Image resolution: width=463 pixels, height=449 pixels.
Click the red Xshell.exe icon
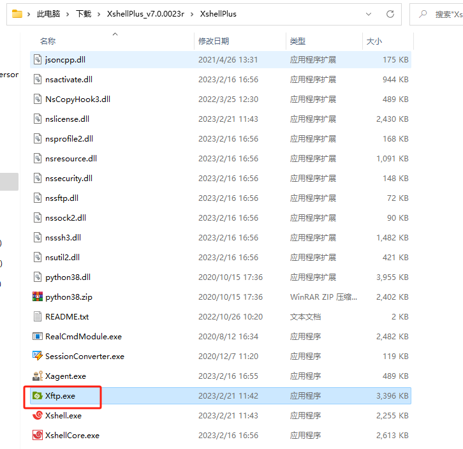point(38,415)
